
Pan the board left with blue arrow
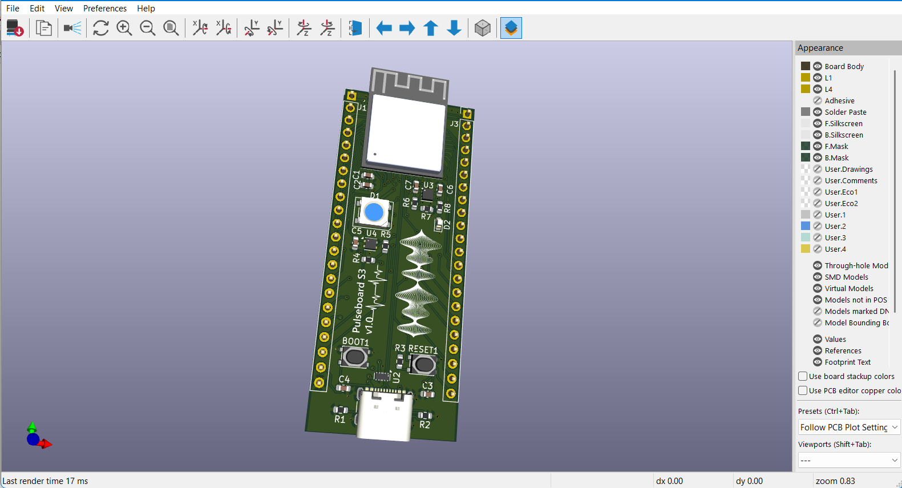tap(384, 28)
